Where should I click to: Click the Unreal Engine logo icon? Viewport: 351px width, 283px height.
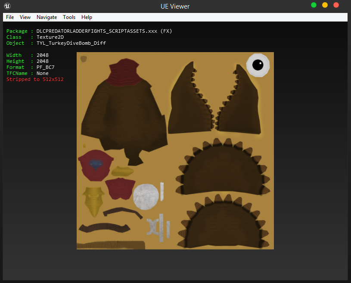click(x=8, y=6)
